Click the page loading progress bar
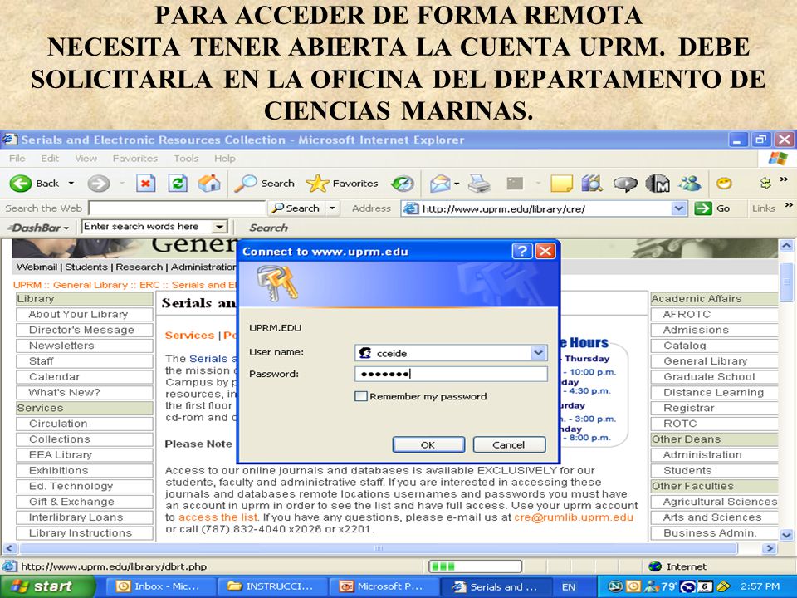 [x=475, y=566]
